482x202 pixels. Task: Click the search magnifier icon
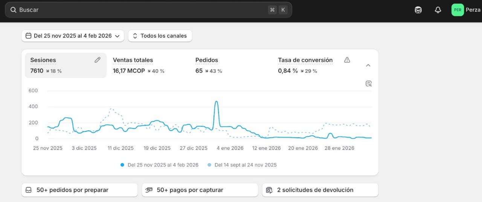13,10
